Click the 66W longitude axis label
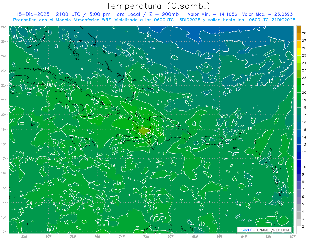 coord(220,236)
